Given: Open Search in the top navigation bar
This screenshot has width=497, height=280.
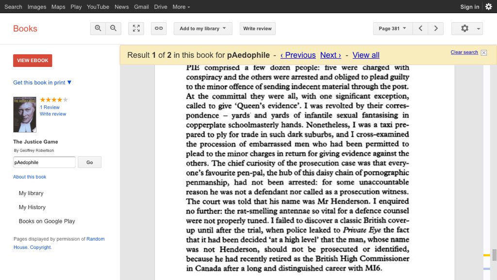Looking at the screenshot, I should point(13,7).
